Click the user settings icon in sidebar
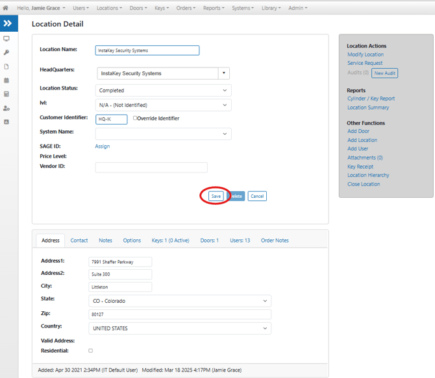Screen dimensions: 435x378 point(6,108)
